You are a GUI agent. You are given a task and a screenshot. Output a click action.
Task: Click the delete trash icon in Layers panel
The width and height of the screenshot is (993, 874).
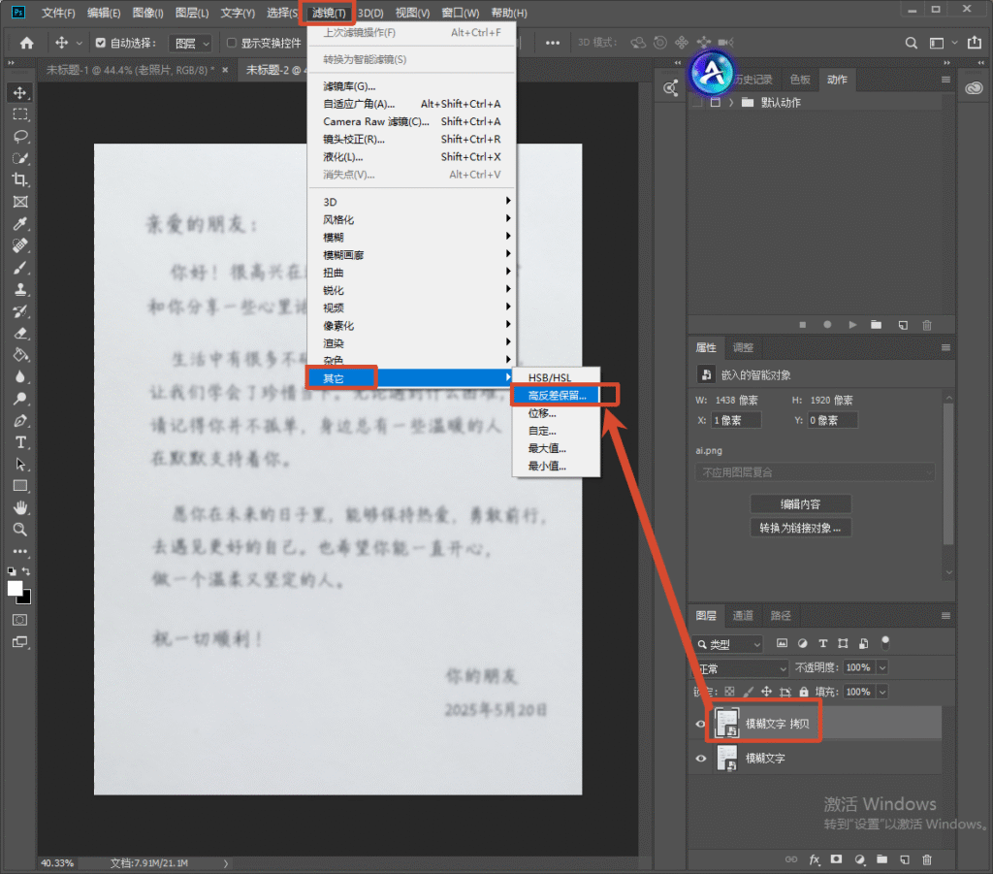927,859
